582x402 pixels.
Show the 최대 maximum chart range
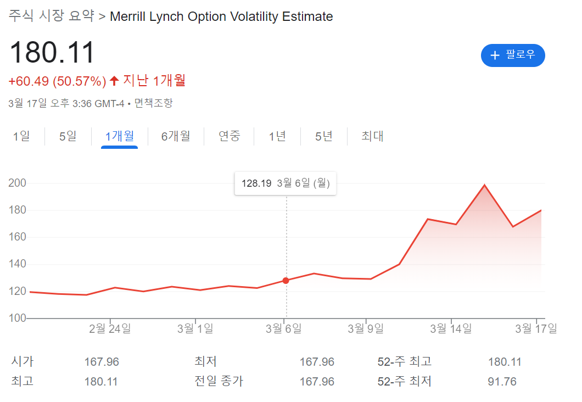click(372, 136)
